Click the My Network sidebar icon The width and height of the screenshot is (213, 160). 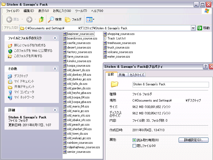tap(10, 98)
